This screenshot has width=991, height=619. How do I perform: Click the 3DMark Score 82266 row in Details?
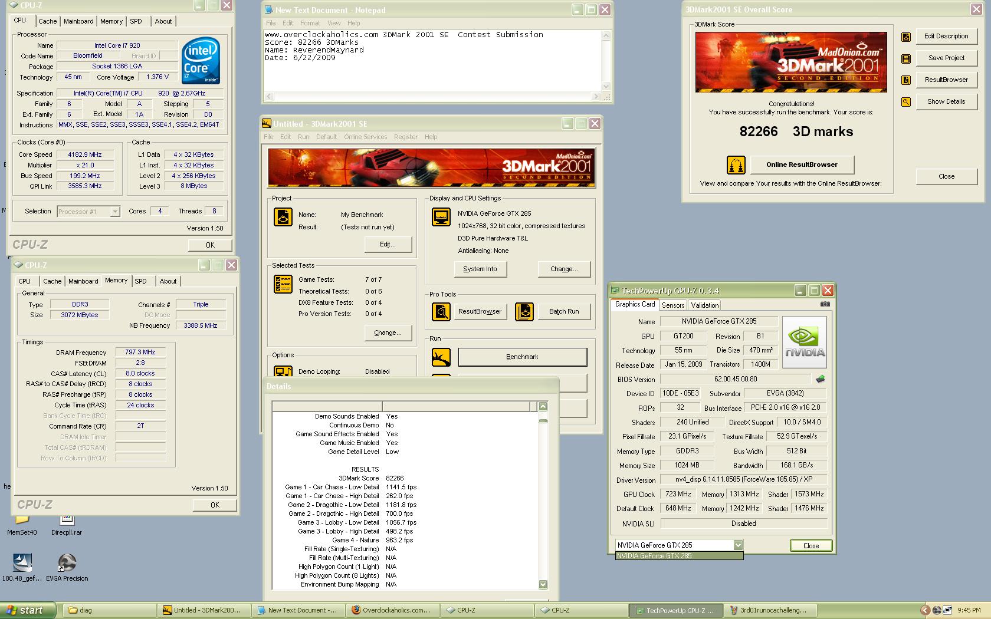(x=405, y=479)
